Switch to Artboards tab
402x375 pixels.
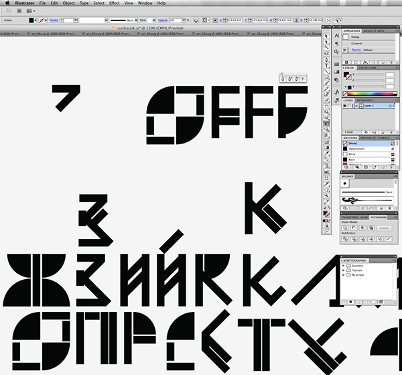(364, 101)
